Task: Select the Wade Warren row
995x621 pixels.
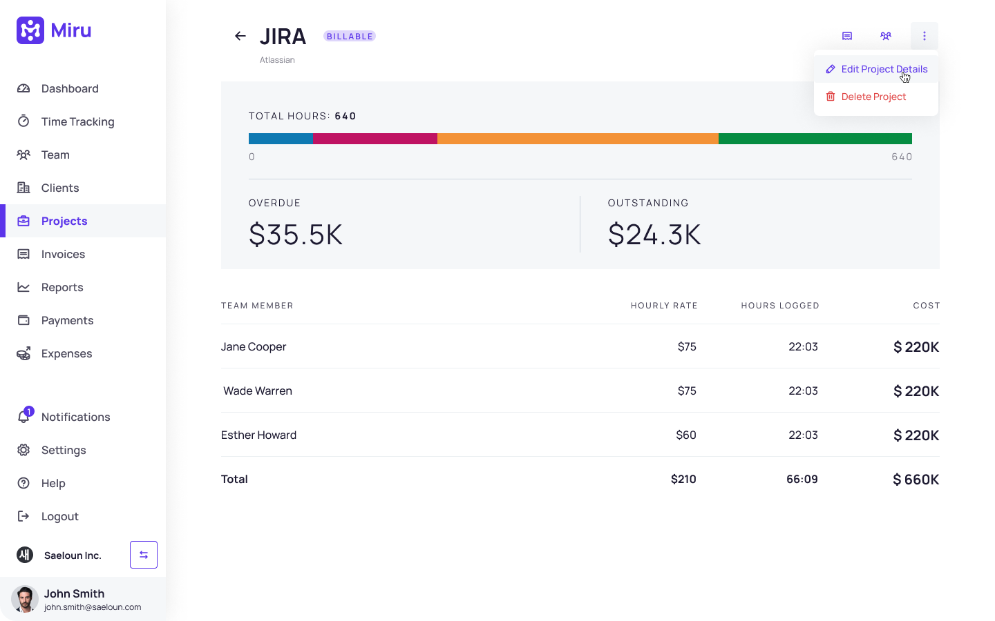Action: [580, 391]
